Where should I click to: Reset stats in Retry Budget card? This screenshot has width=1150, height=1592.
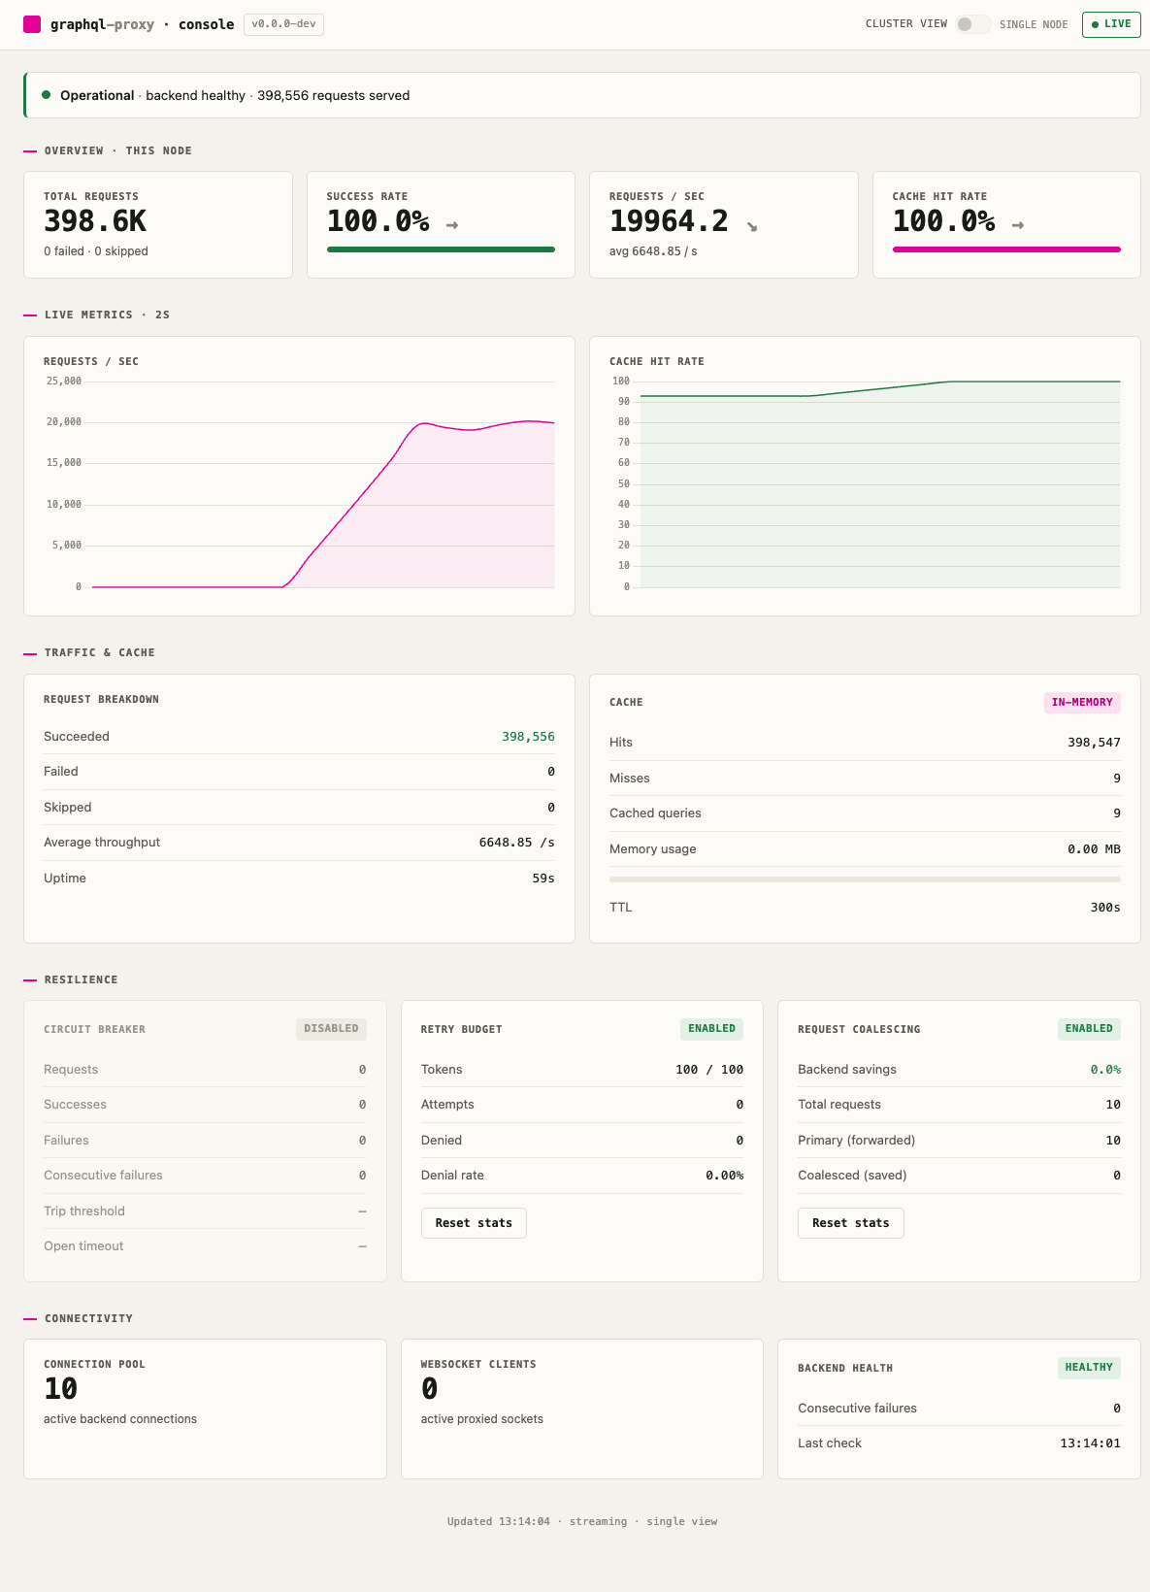tap(474, 1223)
